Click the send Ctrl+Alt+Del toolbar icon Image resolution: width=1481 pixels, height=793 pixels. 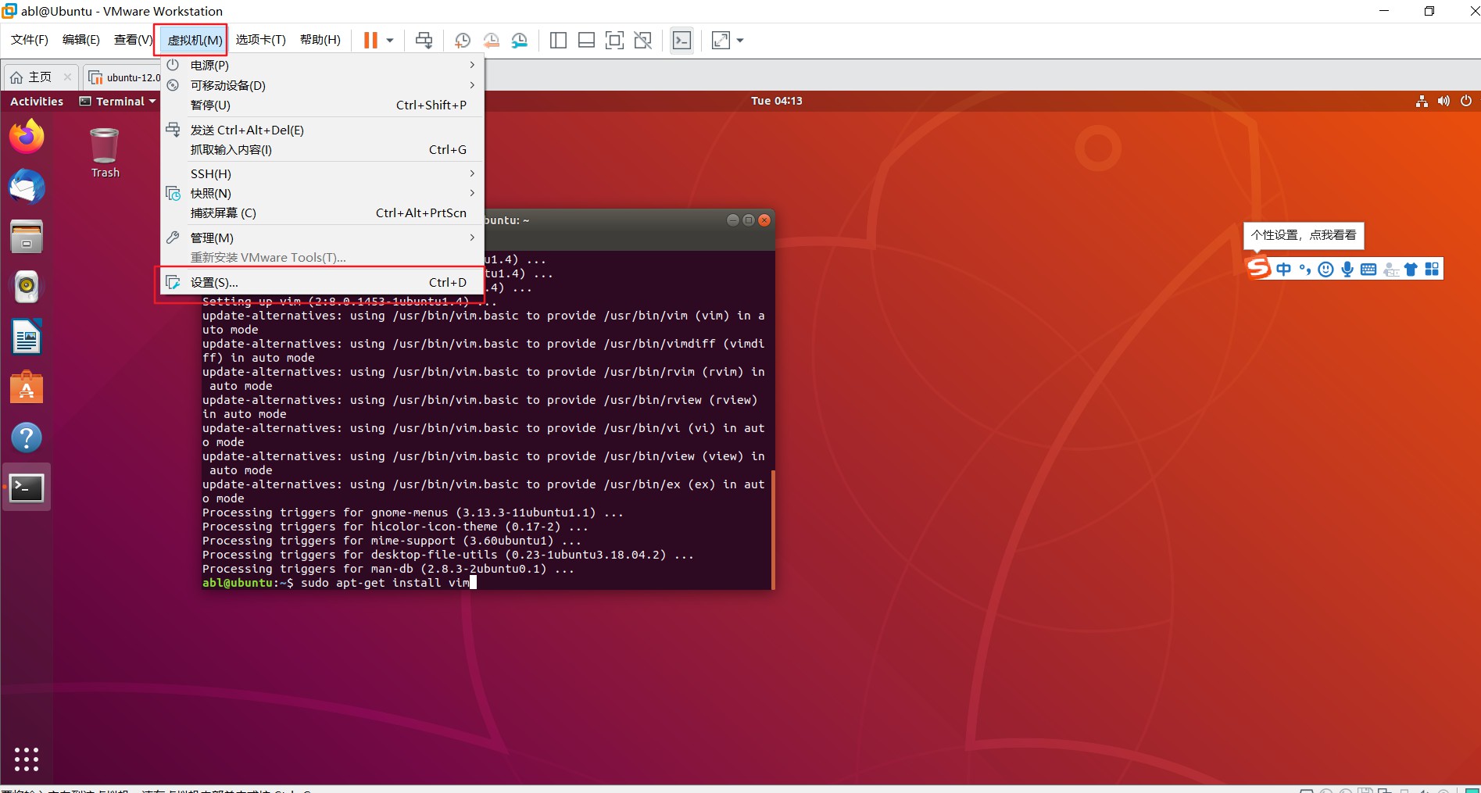pos(424,40)
